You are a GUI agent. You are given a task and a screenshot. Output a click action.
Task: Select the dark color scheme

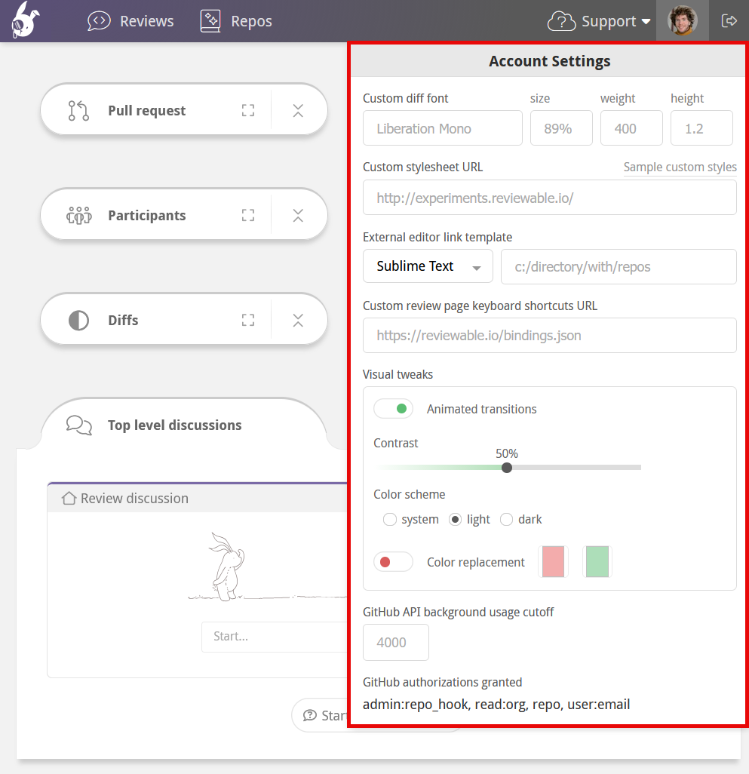tap(506, 519)
